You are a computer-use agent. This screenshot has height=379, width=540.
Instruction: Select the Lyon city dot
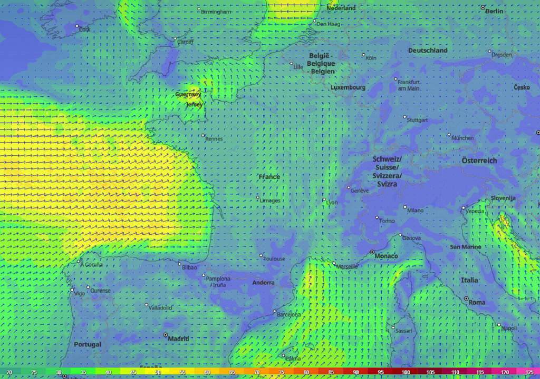point(324,200)
